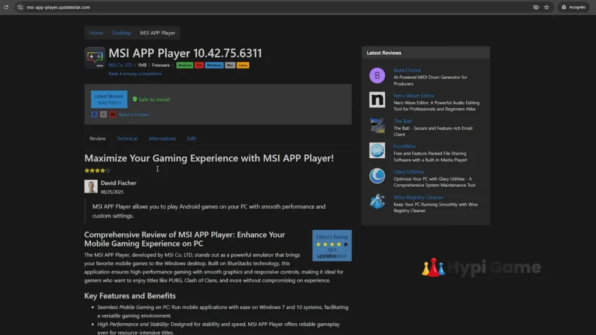
Task: Click the browser address bar URL
Action: (58, 7)
